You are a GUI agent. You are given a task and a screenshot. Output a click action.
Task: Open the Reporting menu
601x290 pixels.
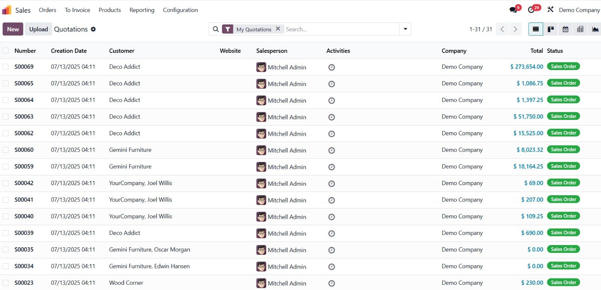[142, 10]
